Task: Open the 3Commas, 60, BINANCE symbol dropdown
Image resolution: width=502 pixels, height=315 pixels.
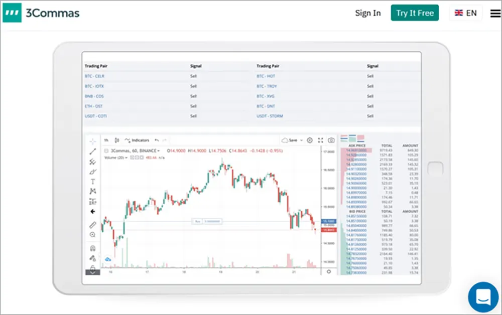Action: pos(135,150)
